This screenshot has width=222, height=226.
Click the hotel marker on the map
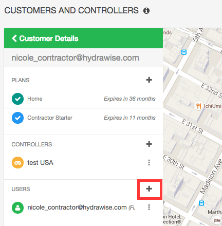(217, 220)
